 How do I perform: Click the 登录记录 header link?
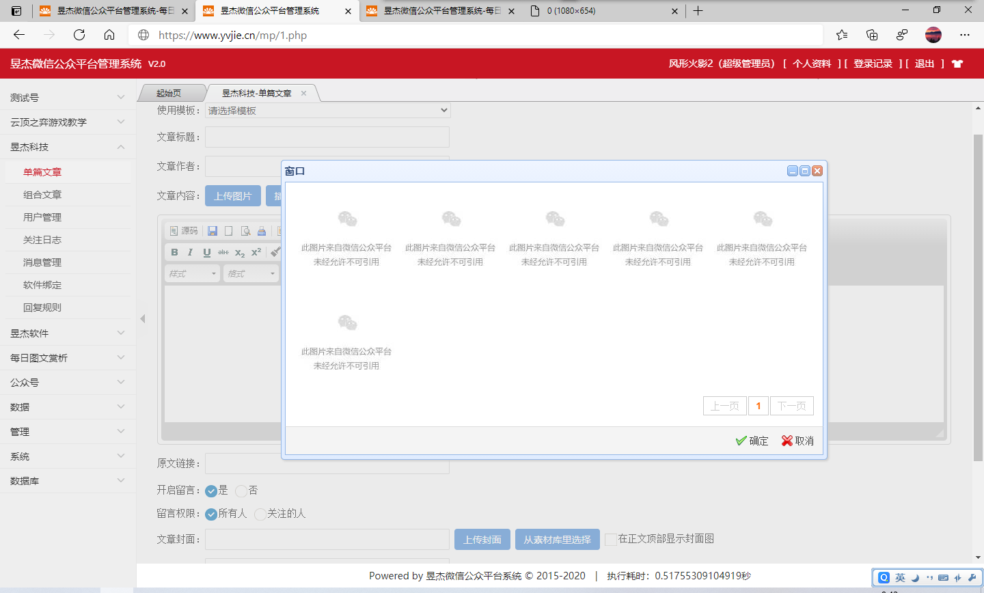click(873, 64)
